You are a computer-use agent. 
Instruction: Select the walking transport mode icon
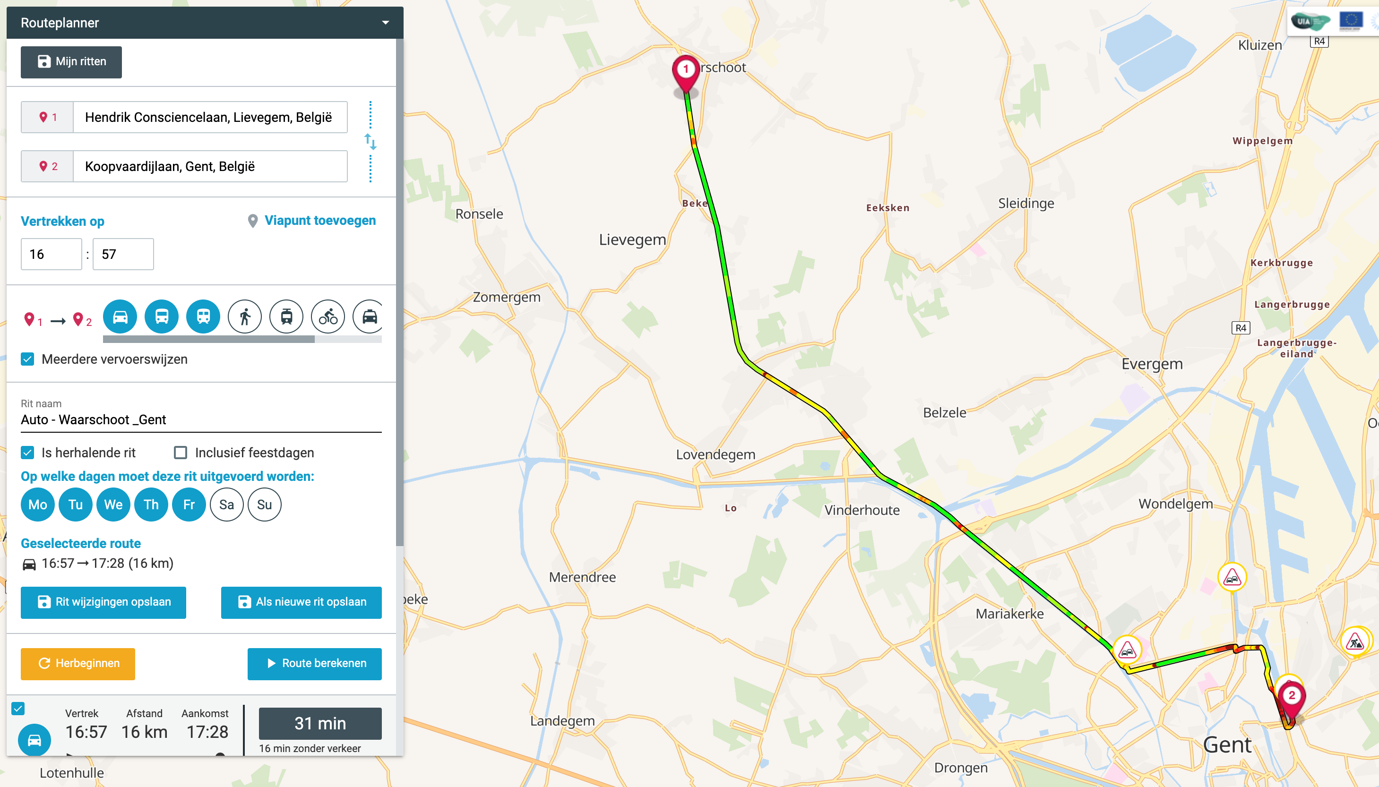[245, 317]
